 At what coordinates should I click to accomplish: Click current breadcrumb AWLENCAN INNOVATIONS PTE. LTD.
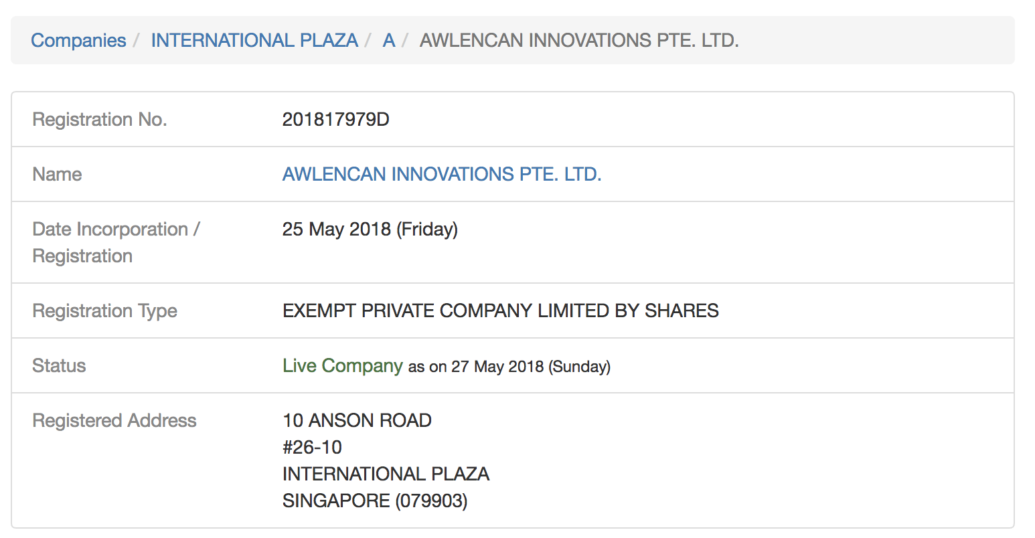pyautogui.click(x=579, y=40)
